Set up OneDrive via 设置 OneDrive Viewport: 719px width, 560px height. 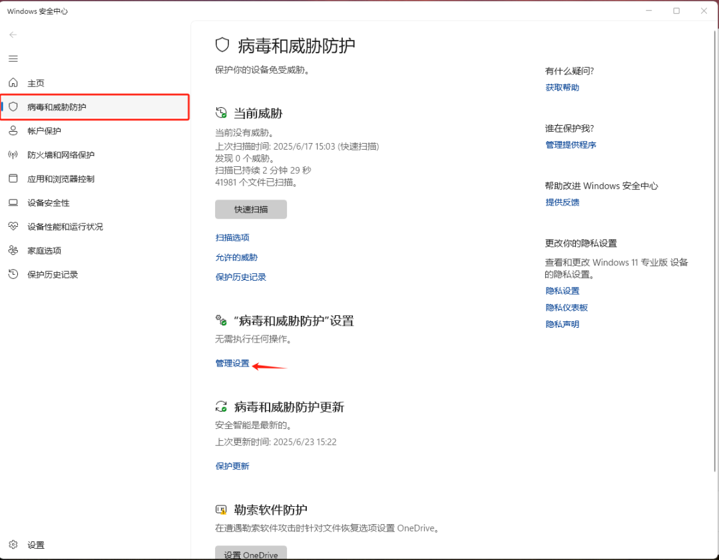pos(250,553)
